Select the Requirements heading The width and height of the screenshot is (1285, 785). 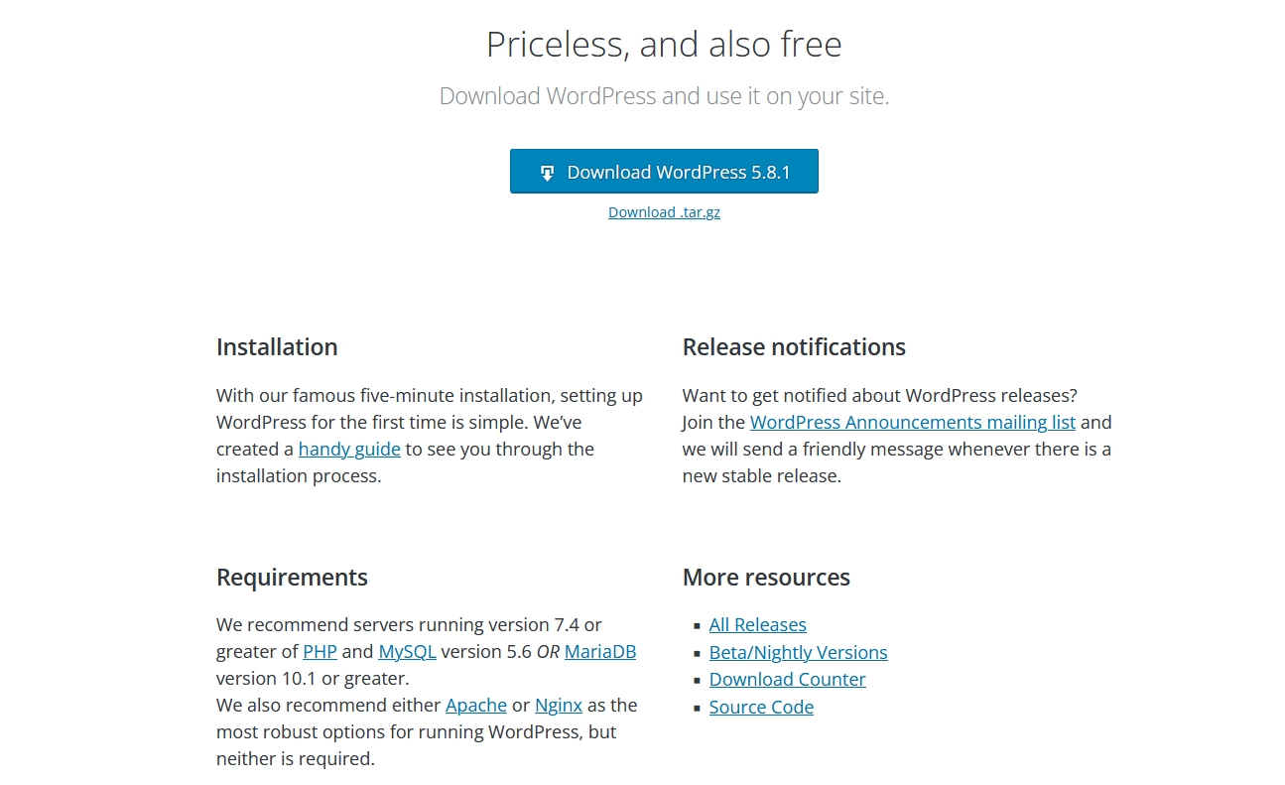click(x=292, y=577)
